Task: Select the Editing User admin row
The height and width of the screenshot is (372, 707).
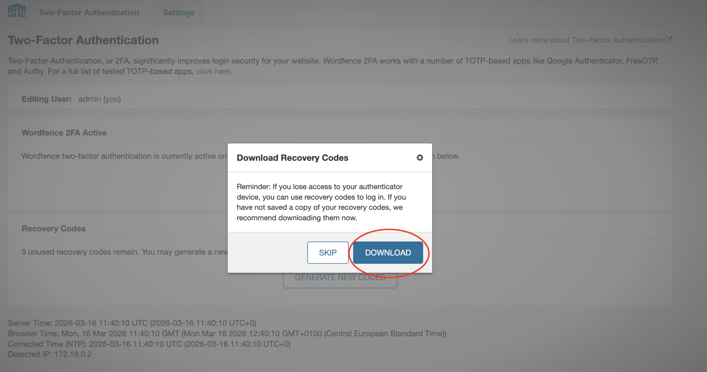Action: coord(71,99)
